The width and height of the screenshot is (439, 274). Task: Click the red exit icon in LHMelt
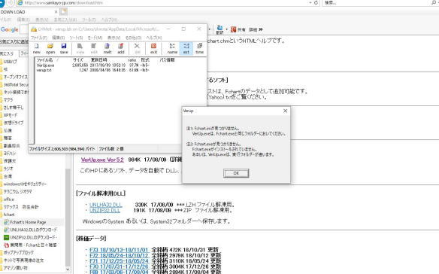click(153, 48)
